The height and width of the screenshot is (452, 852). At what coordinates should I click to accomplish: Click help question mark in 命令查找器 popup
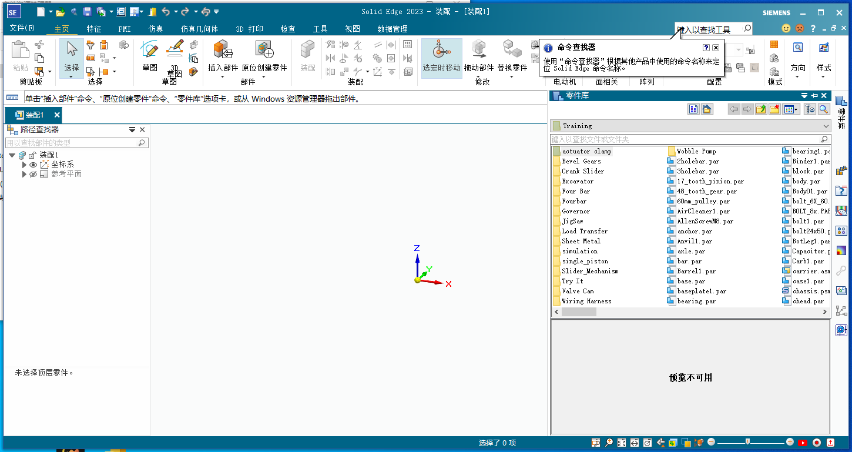[x=706, y=48]
